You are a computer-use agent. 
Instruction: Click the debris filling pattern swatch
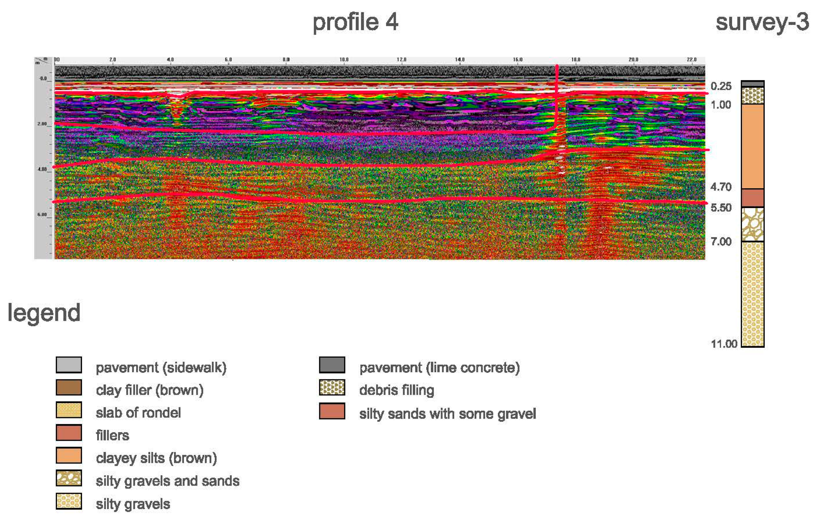[332, 388]
